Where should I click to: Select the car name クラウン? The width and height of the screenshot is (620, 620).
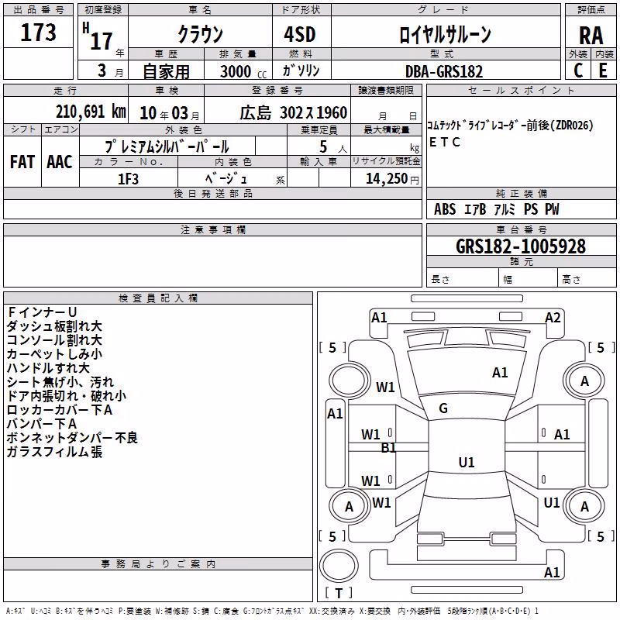tap(201, 34)
